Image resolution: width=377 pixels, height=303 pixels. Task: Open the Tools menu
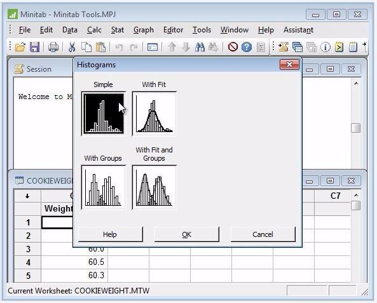(202, 30)
